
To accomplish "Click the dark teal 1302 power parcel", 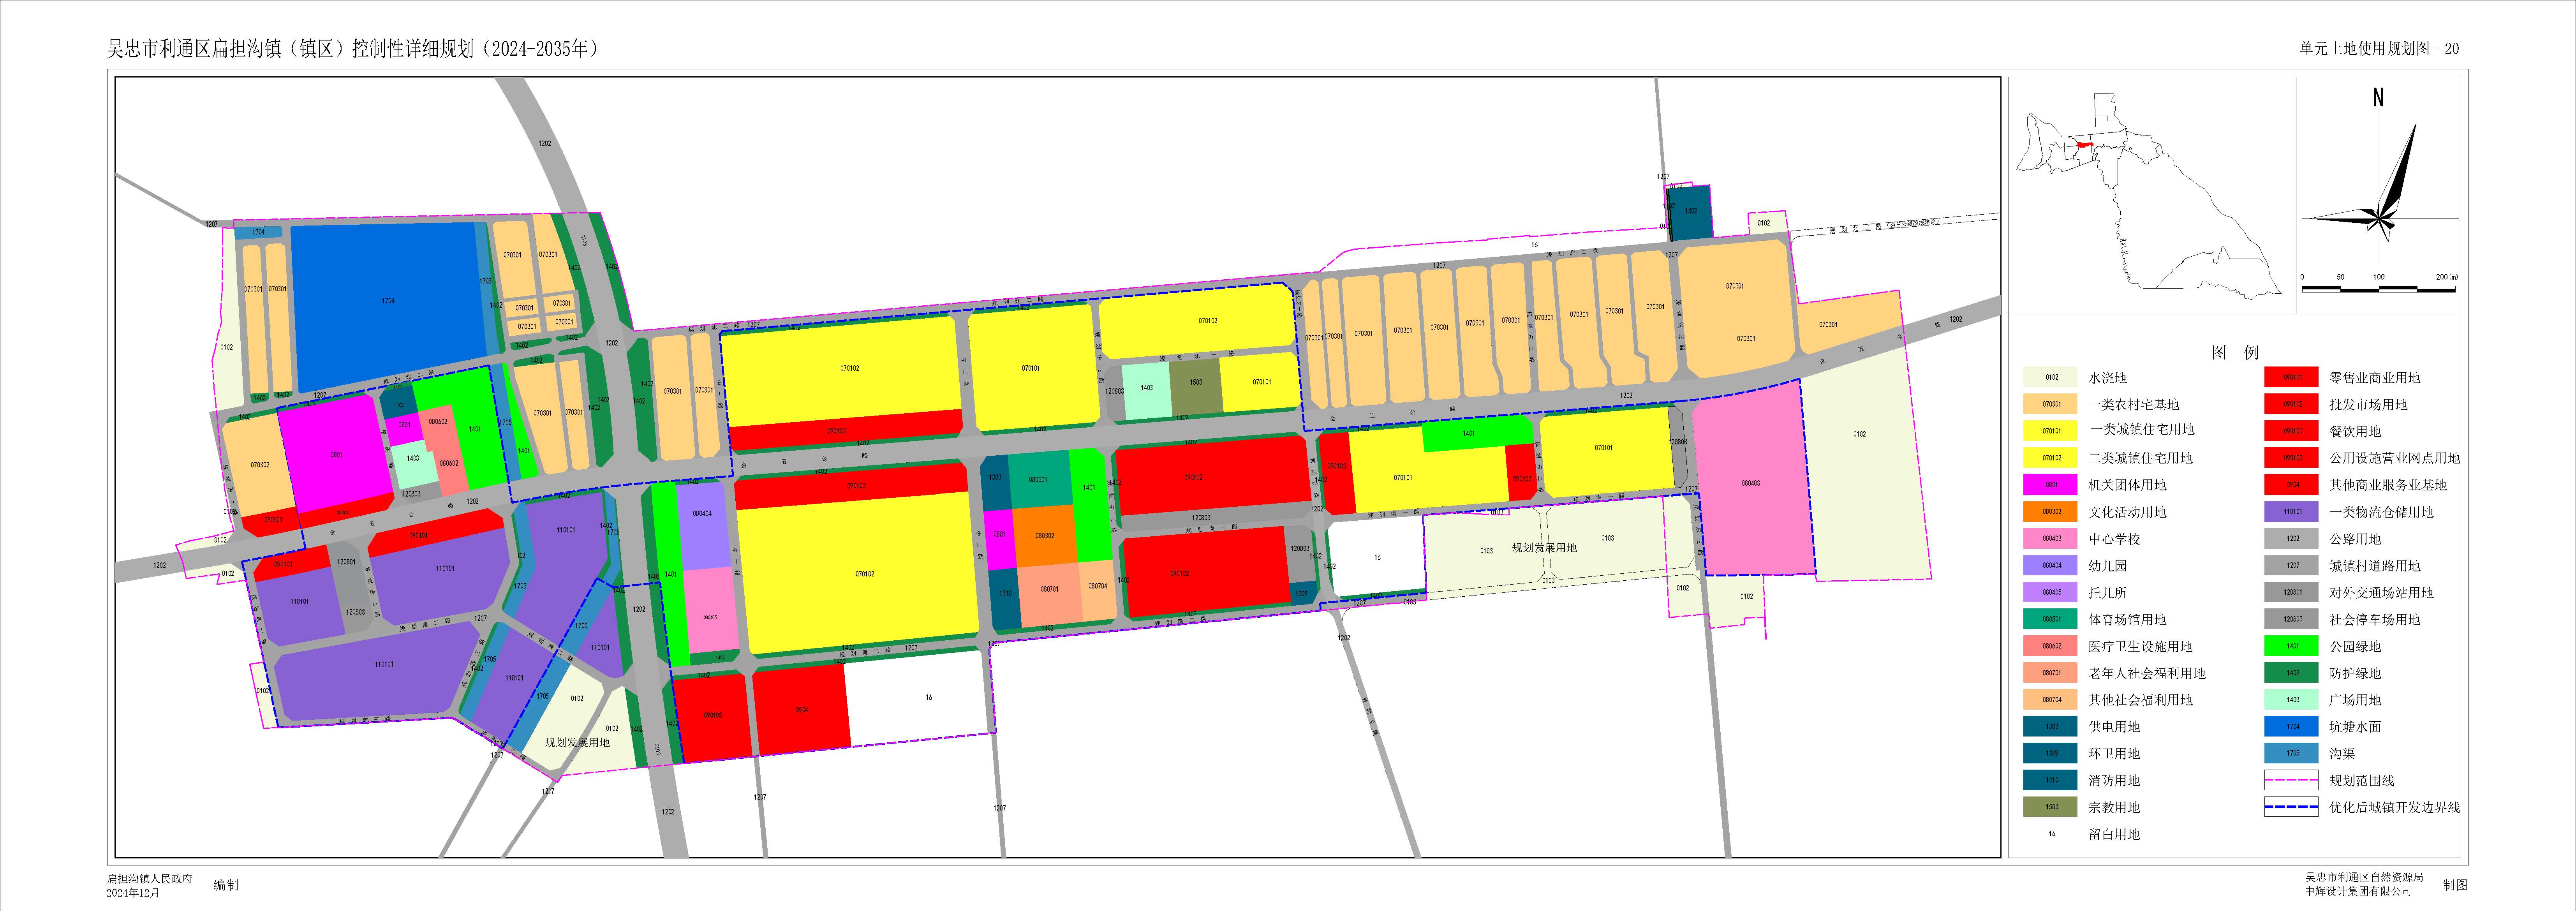I will point(1691,212).
